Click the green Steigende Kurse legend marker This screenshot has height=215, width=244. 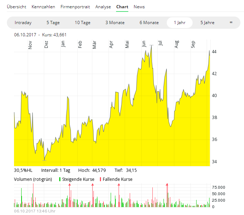point(60,179)
